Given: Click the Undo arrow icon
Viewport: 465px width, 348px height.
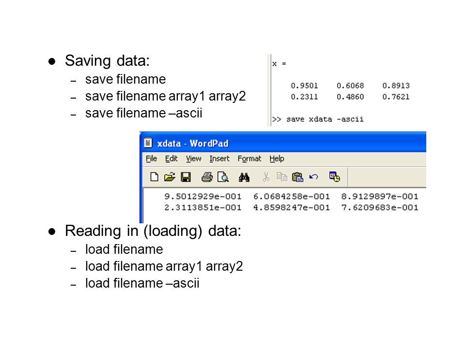Looking at the screenshot, I should click(313, 177).
